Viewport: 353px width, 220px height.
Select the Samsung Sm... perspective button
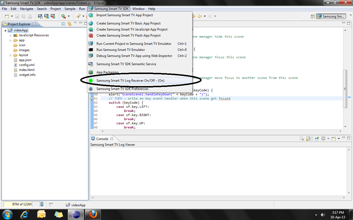pyautogui.click(x=331, y=16)
